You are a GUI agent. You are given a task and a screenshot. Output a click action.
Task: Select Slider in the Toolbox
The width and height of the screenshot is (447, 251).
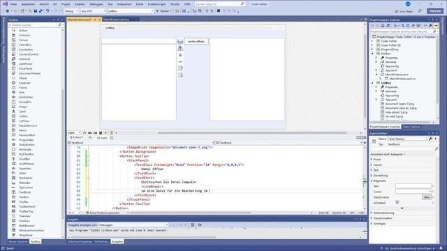(x=22, y=174)
